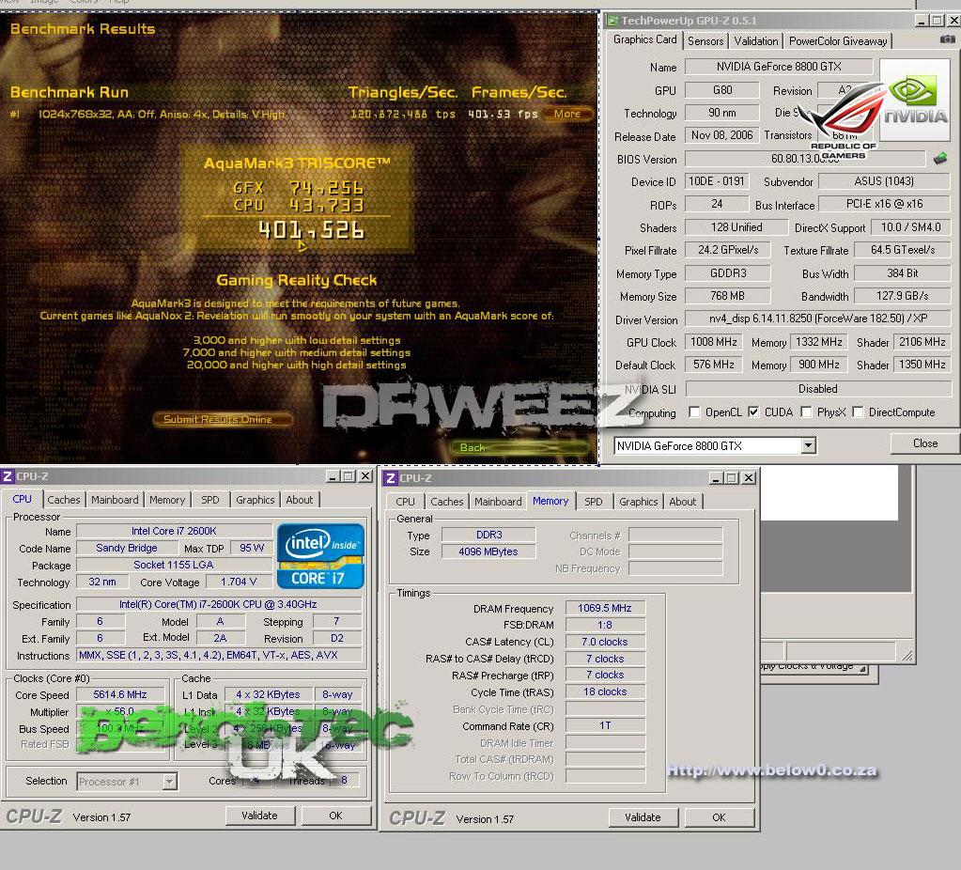The width and height of the screenshot is (961, 870).
Task: Open the NVIDIA GeForce 8800 GTX card dropdown
Action: pyautogui.click(x=809, y=445)
